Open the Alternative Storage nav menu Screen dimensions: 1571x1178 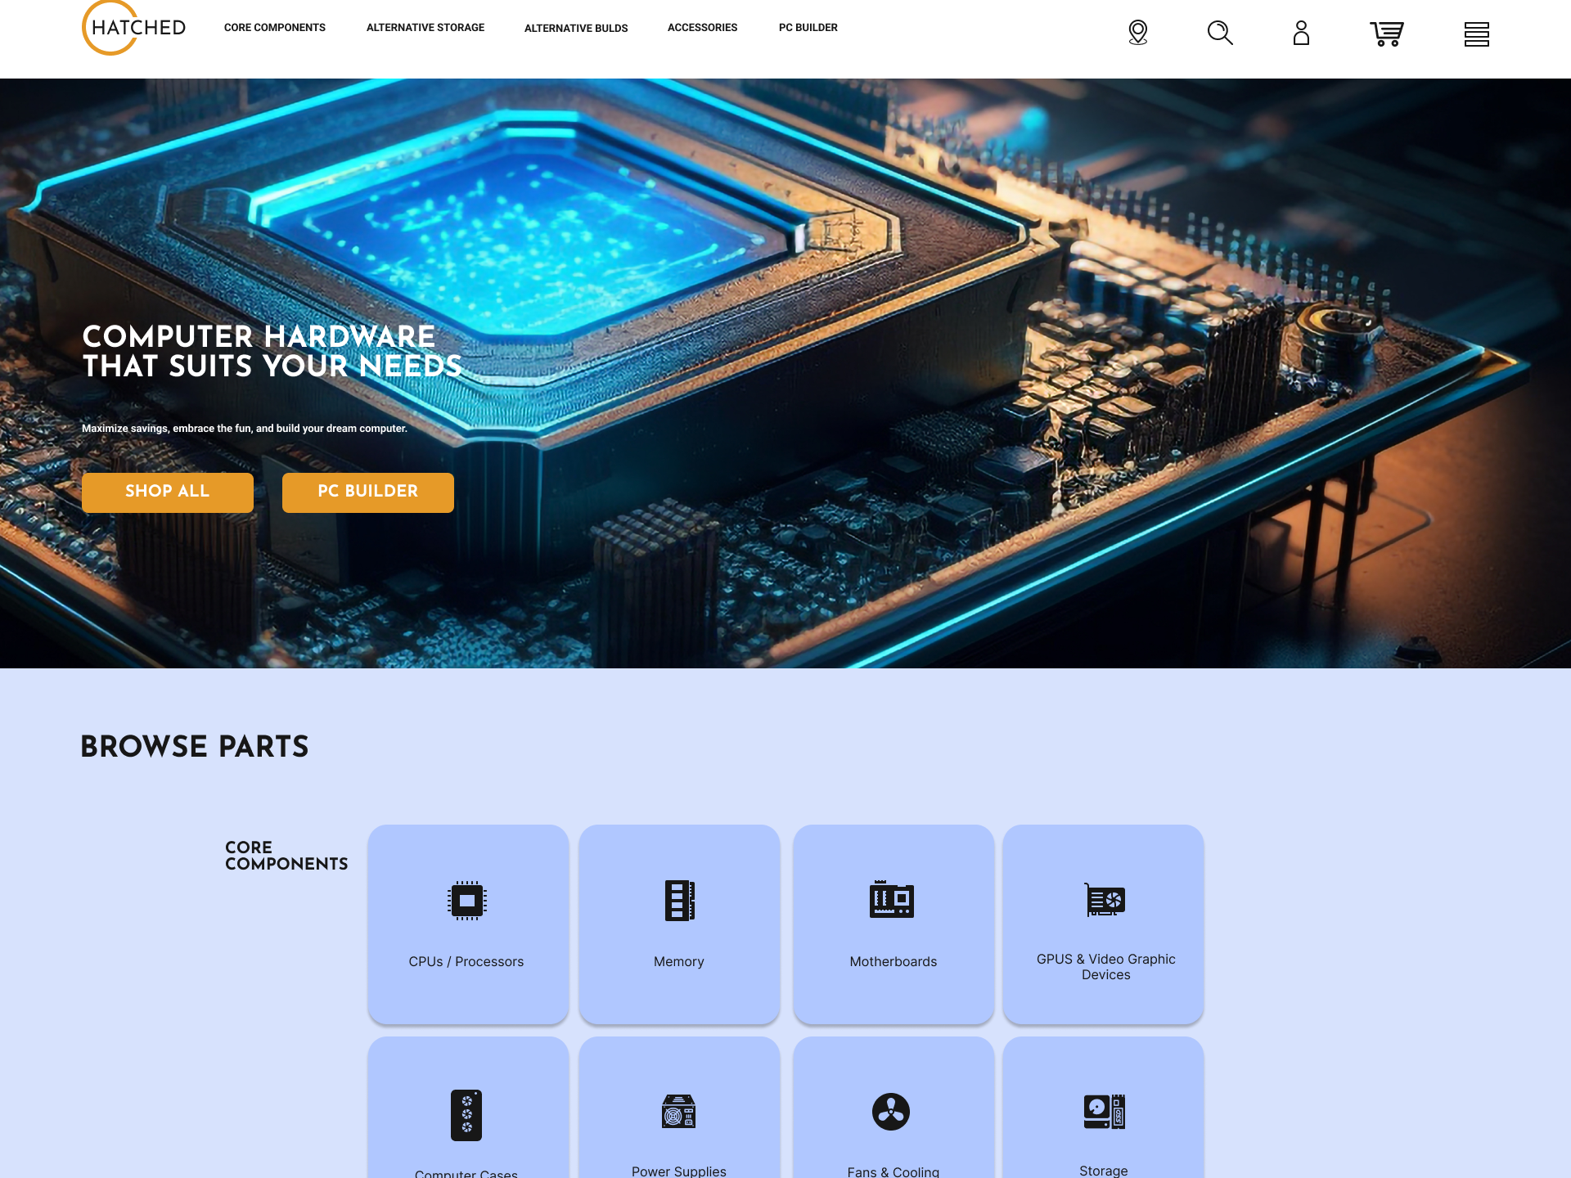425,28
